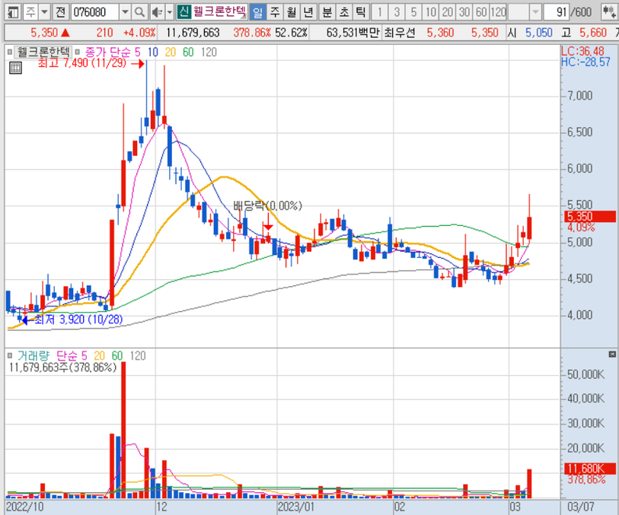Click the red up-triangle price change icon

click(65, 33)
